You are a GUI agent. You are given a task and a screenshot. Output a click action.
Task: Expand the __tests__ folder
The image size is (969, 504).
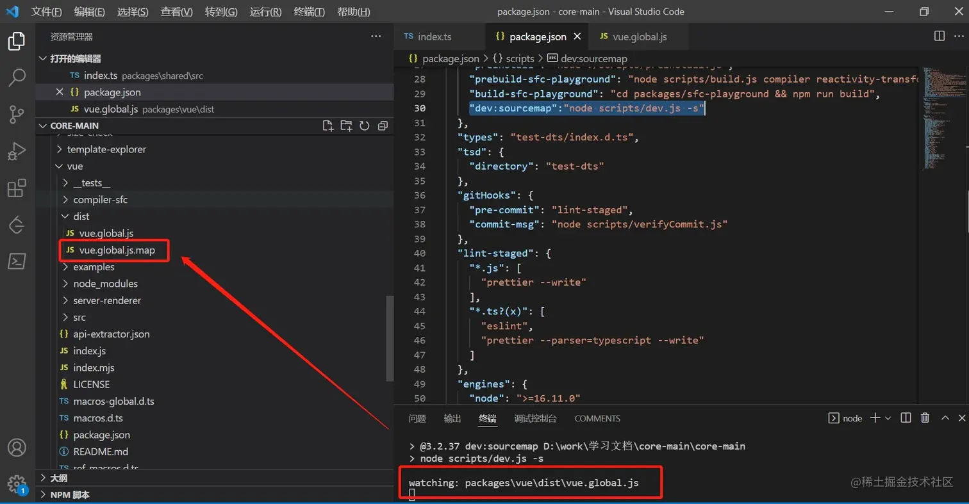click(x=215, y=183)
